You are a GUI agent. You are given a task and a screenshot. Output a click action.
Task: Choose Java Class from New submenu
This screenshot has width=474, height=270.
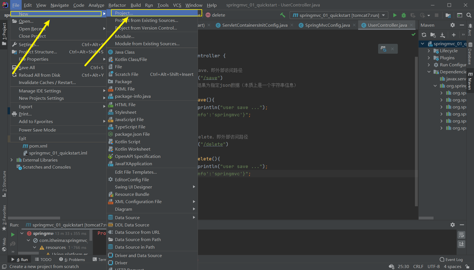152,52
